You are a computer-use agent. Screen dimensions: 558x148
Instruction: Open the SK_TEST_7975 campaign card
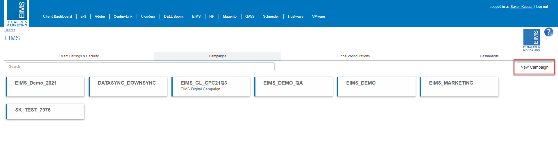pyautogui.click(x=45, y=112)
